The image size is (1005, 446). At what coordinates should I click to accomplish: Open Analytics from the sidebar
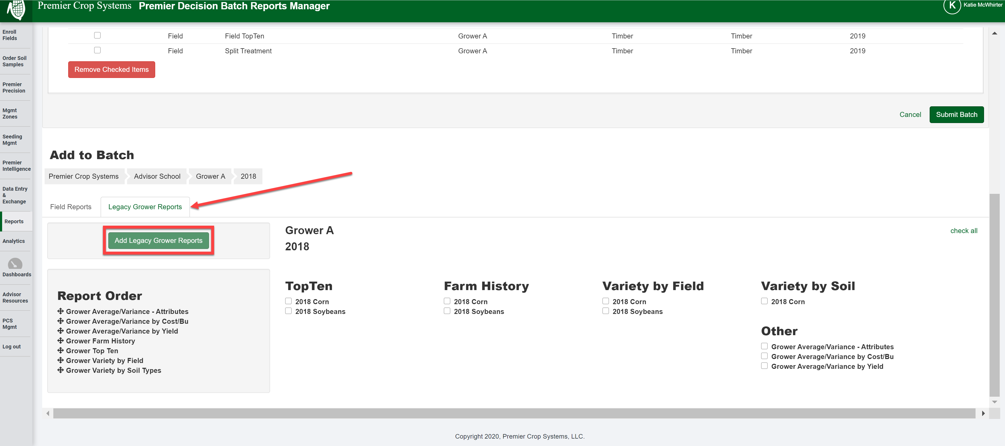(14, 241)
